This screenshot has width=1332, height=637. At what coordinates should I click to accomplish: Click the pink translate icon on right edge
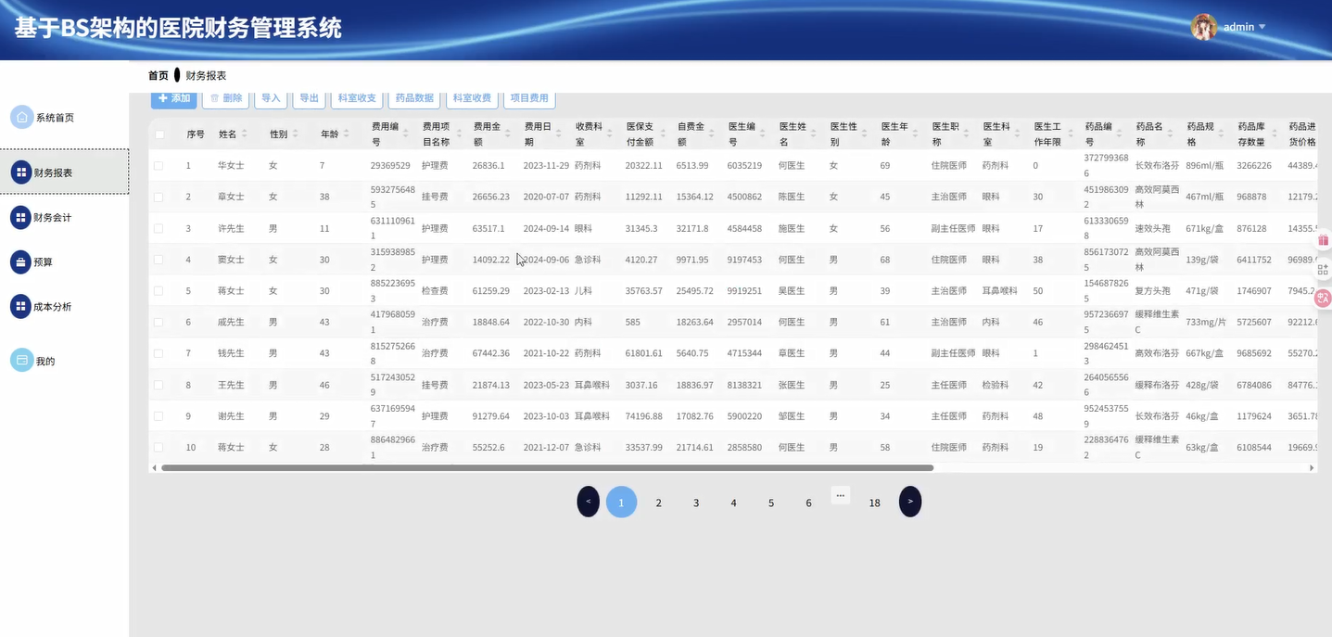1323,298
